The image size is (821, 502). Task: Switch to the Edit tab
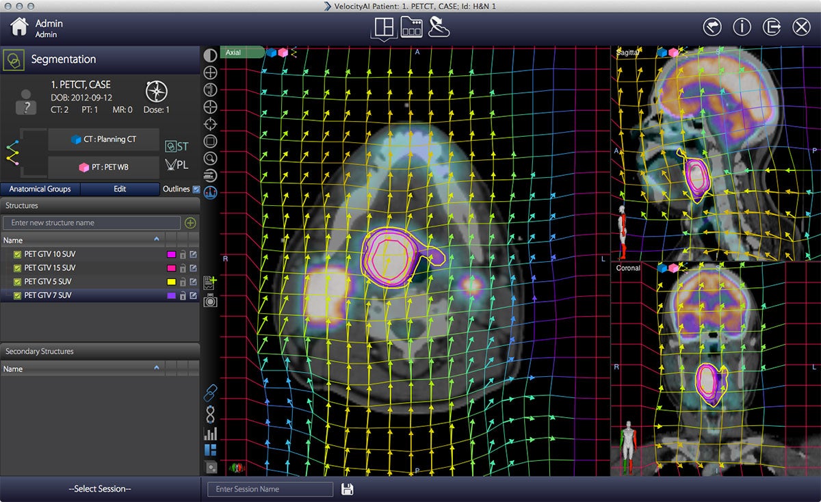pyautogui.click(x=120, y=189)
